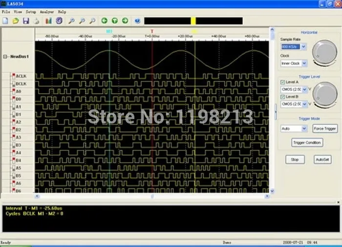Toggle the Level B checkbox
Viewport: 342px width, 247px height.
point(282,97)
